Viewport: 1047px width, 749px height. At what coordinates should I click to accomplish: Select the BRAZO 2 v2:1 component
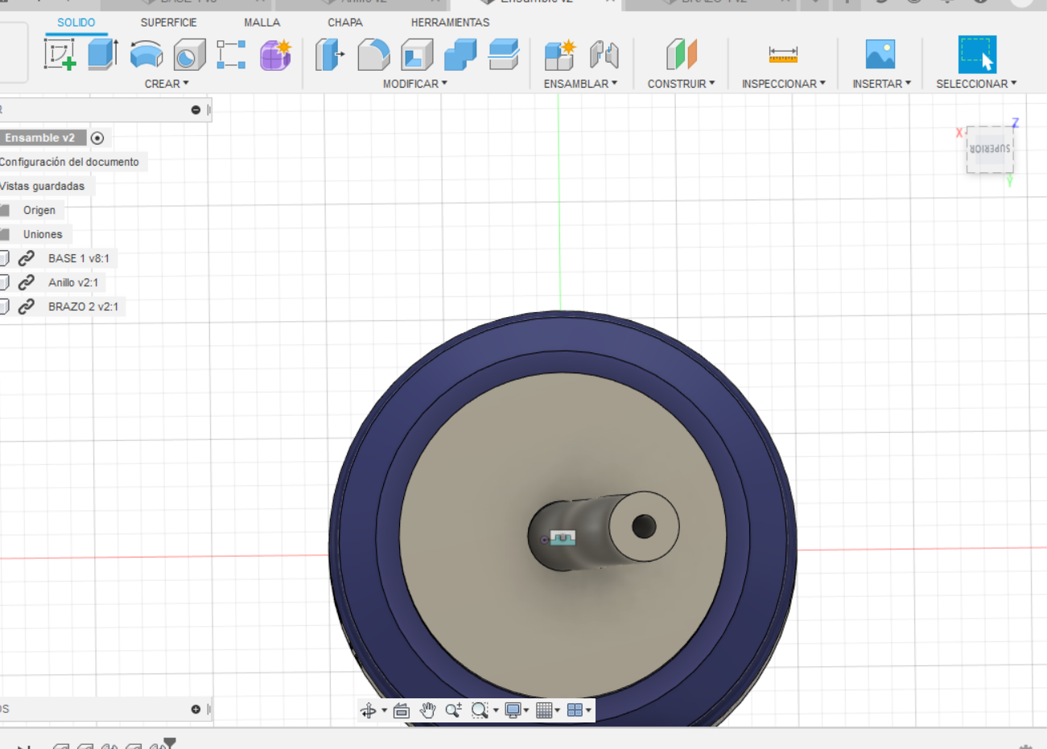click(x=83, y=307)
